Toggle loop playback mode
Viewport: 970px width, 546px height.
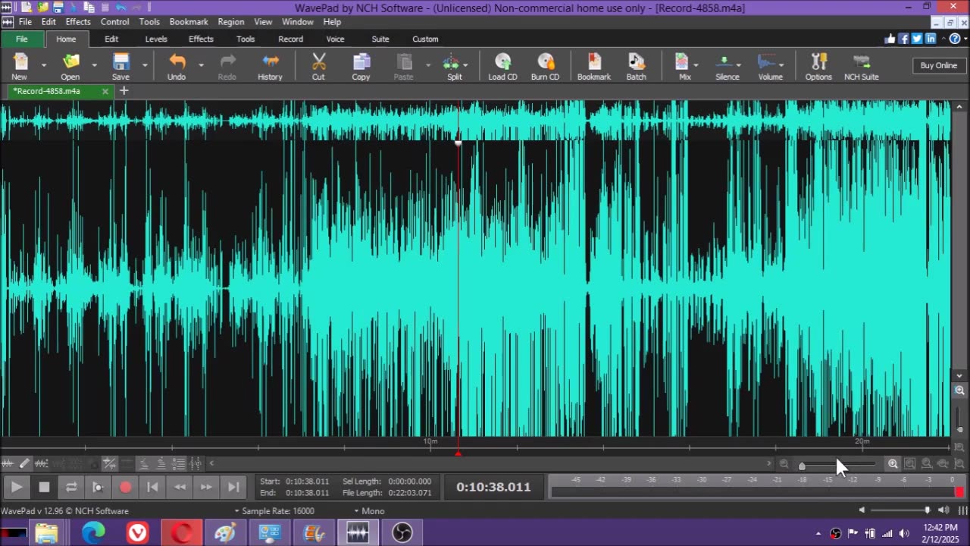(71, 487)
